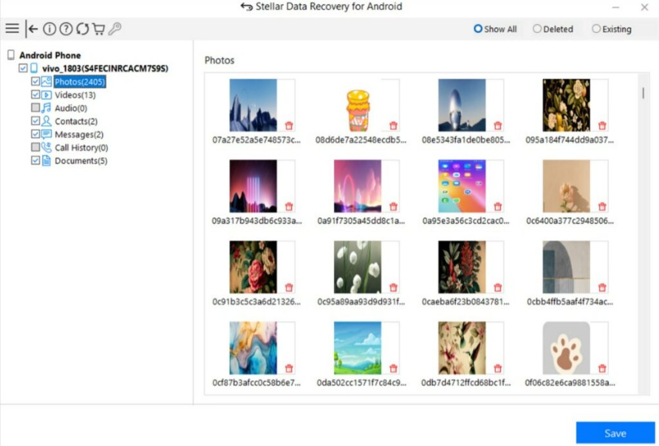Close the Stellar Data Recovery window
The width and height of the screenshot is (659, 446).
(x=644, y=7)
